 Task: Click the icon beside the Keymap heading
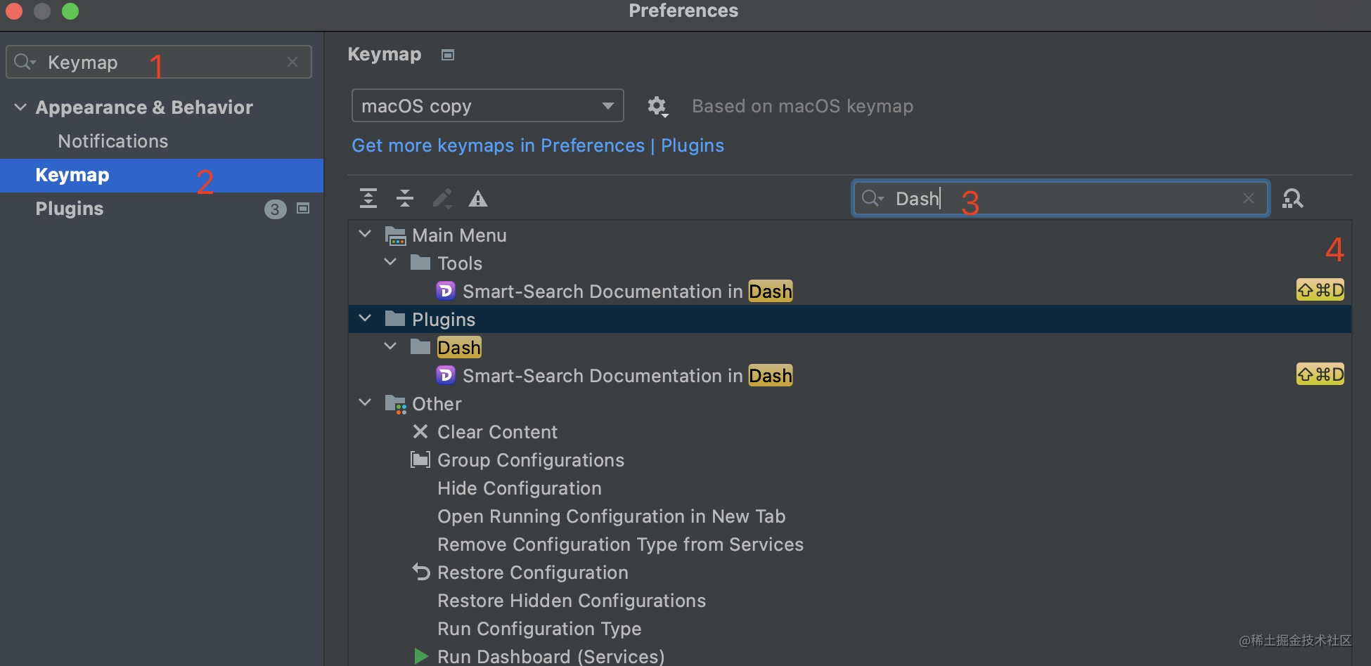click(x=448, y=55)
